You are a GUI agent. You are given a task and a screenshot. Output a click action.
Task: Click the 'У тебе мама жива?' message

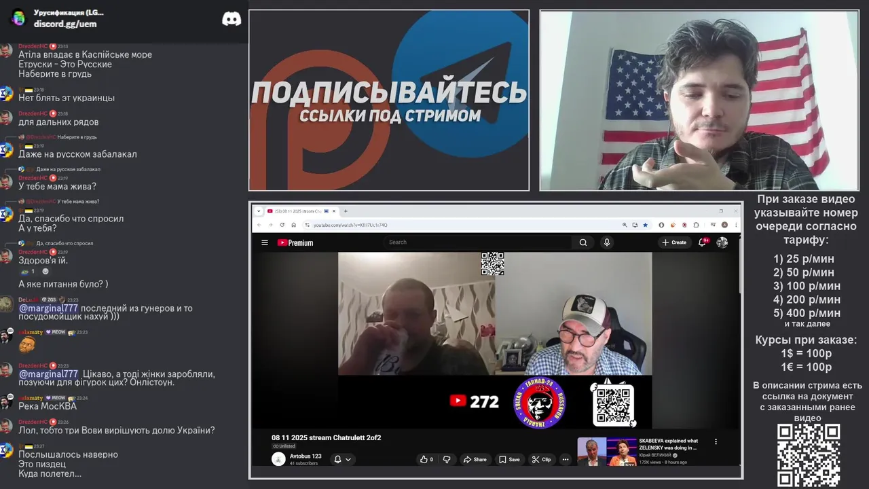[57, 186]
